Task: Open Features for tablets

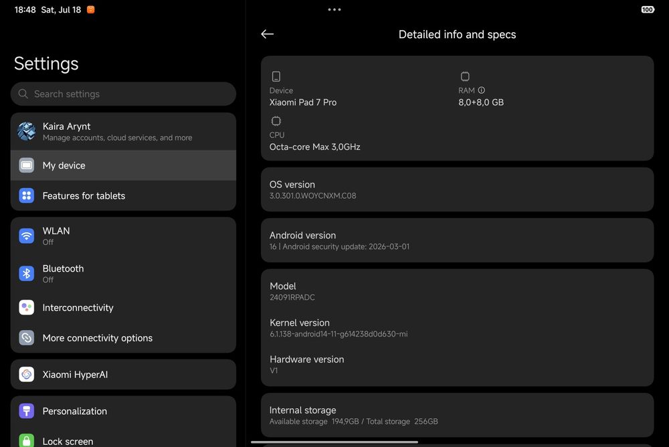Action: (123, 195)
